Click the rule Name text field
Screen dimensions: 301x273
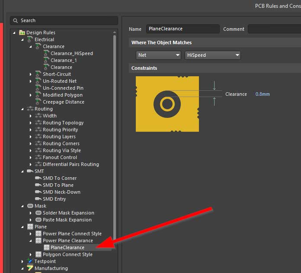tap(183, 29)
